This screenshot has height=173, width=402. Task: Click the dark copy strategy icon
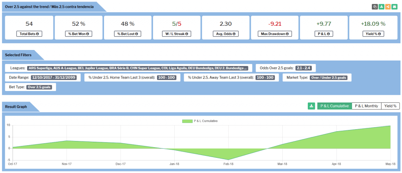(375, 7)
